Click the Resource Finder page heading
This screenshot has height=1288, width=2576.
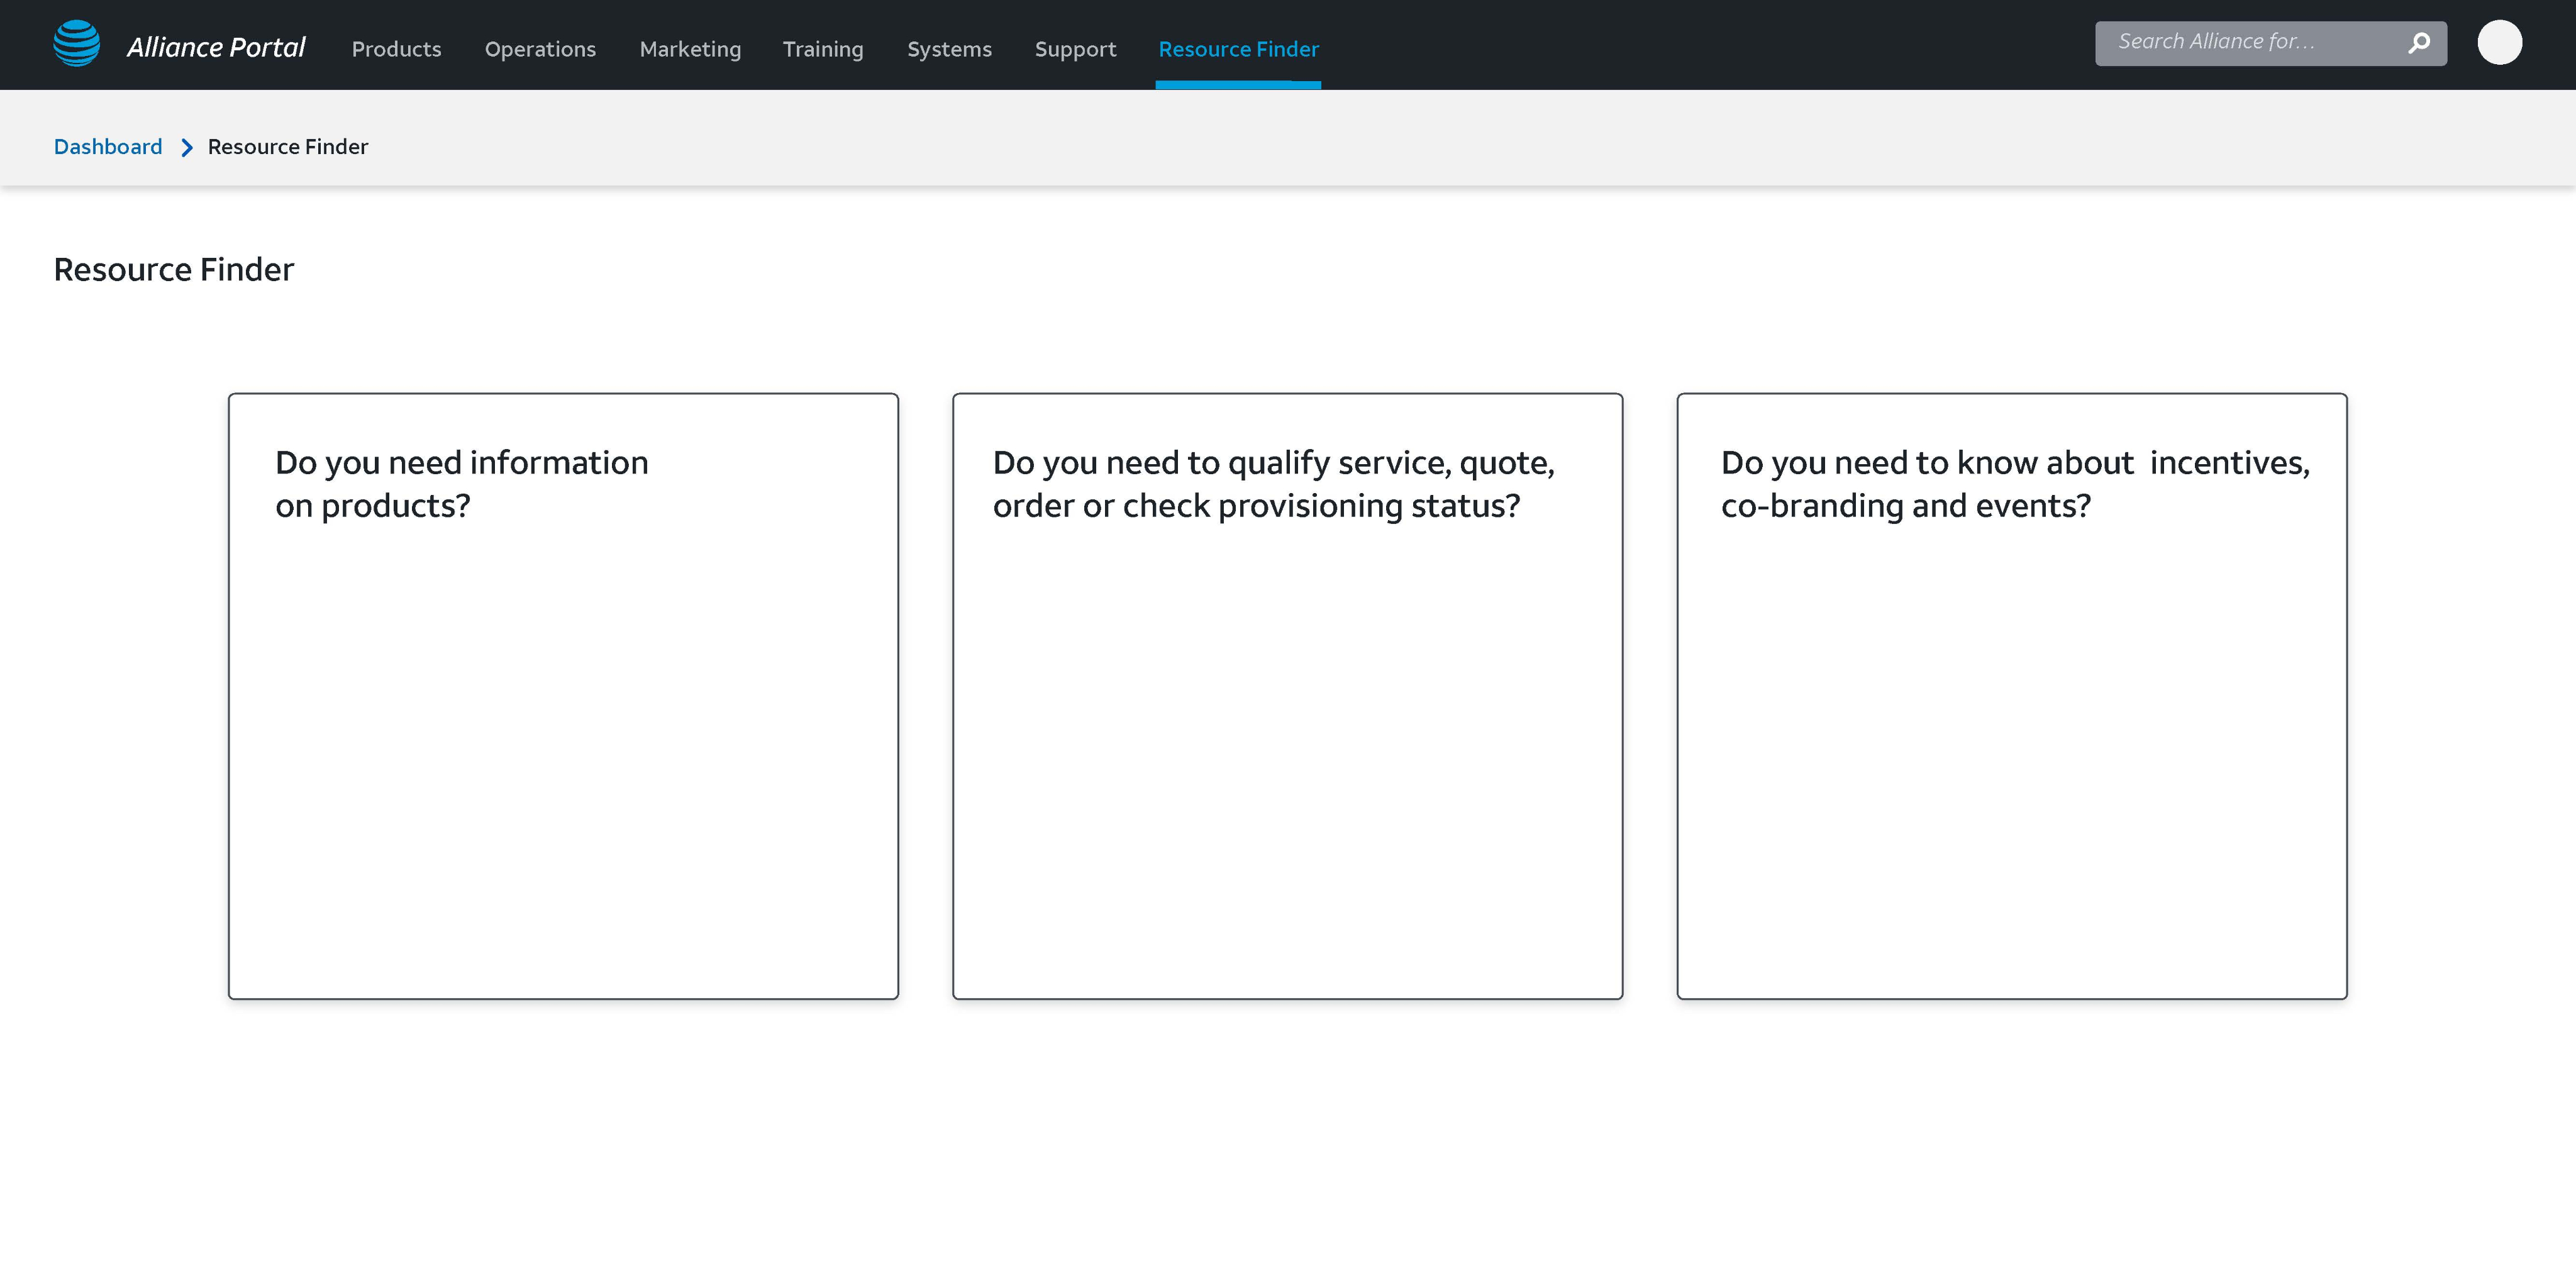(174, 270)
